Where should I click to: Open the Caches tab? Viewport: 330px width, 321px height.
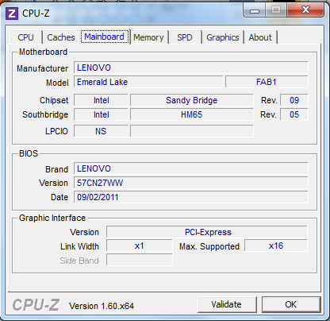(61, 37)
